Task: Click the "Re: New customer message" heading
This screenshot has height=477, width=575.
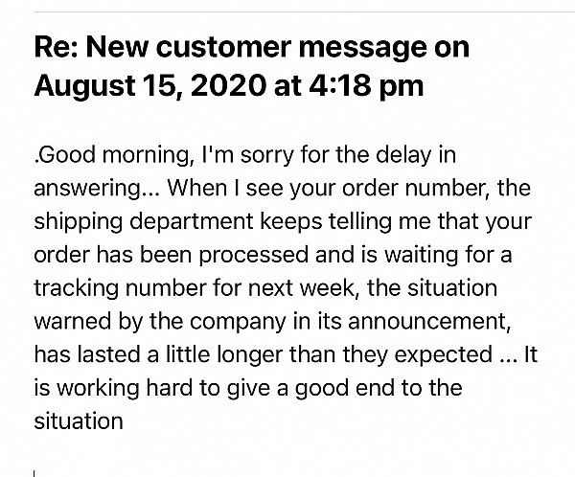Action: (x=232, y=49)
